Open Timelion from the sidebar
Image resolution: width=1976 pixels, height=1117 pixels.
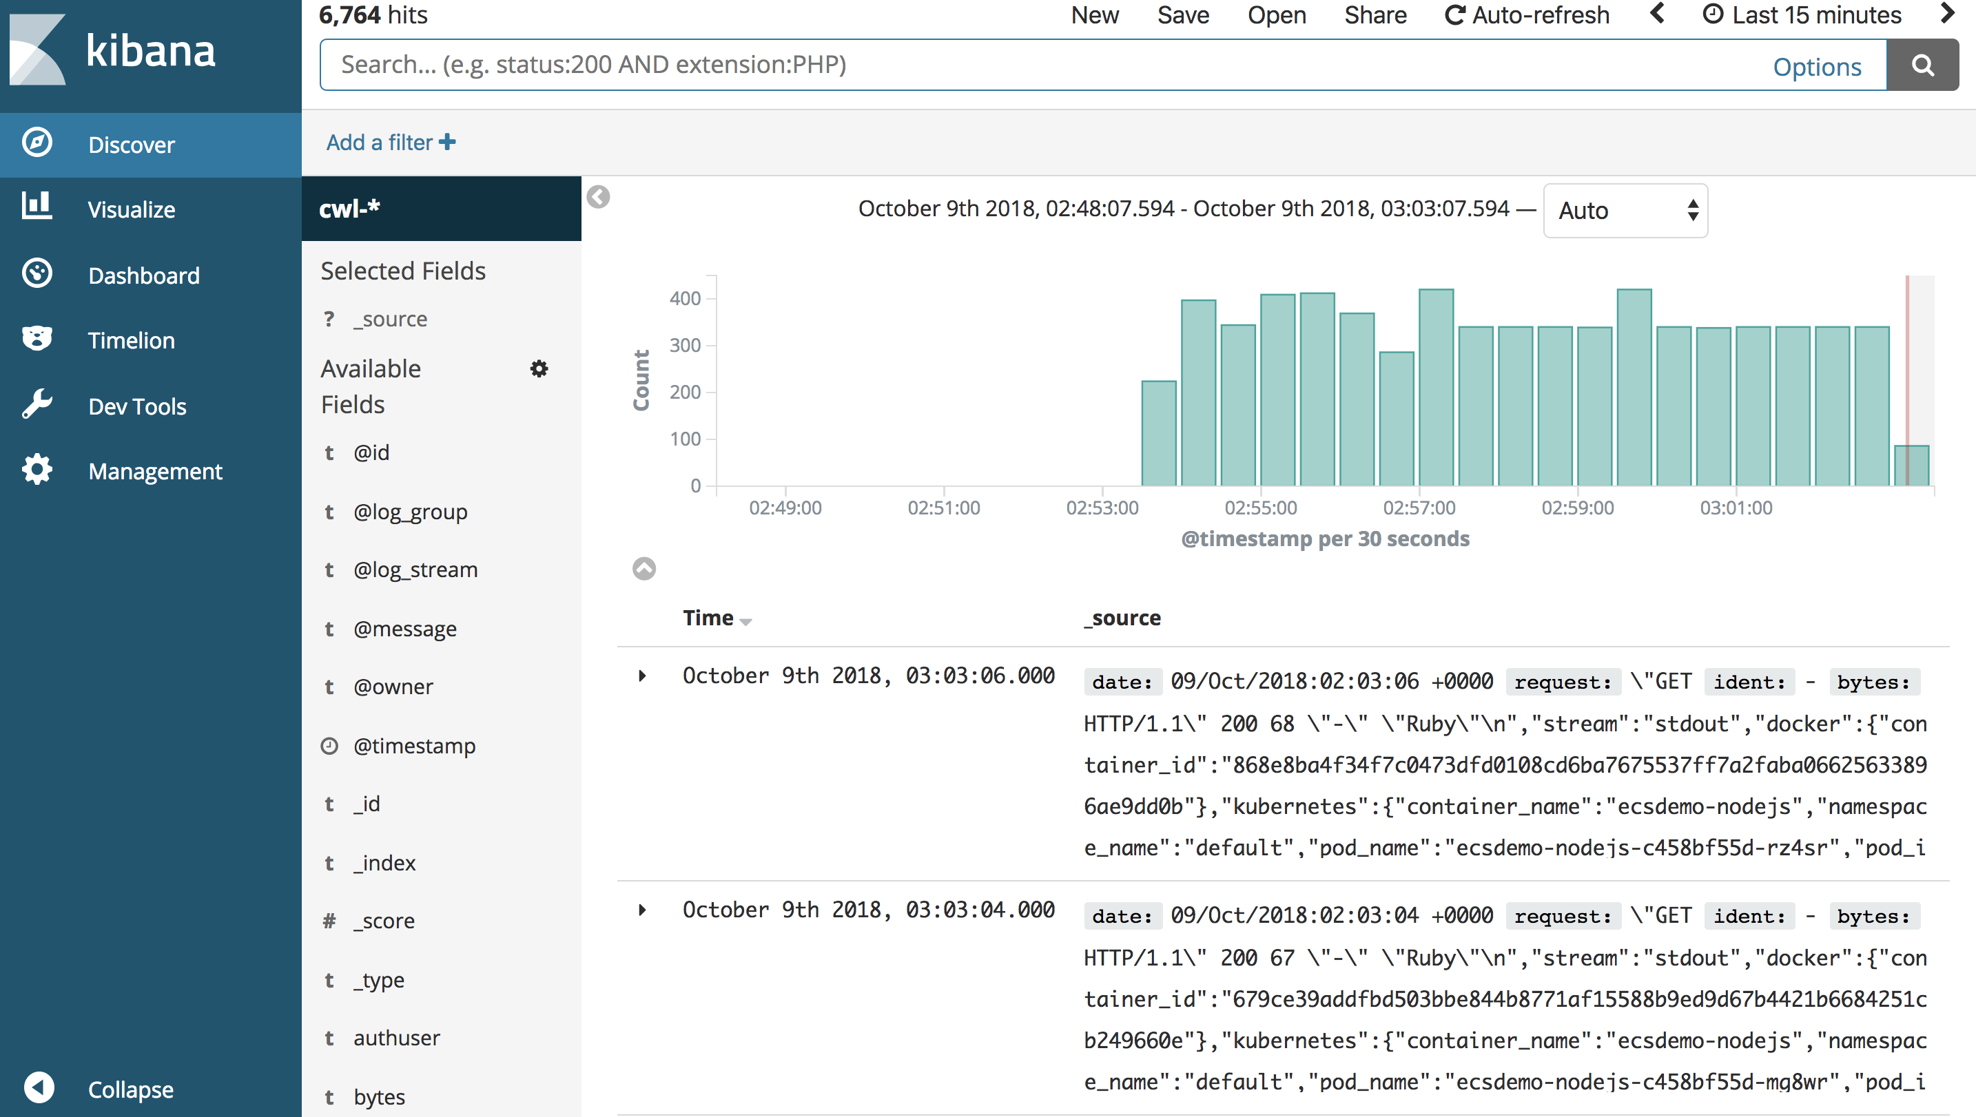(x=130, y=340)
